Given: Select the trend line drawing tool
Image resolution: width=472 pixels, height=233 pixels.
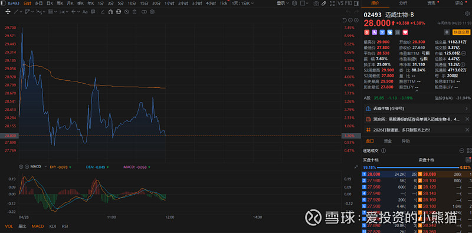Looking at the screenshot, I should tap(17, 12).
